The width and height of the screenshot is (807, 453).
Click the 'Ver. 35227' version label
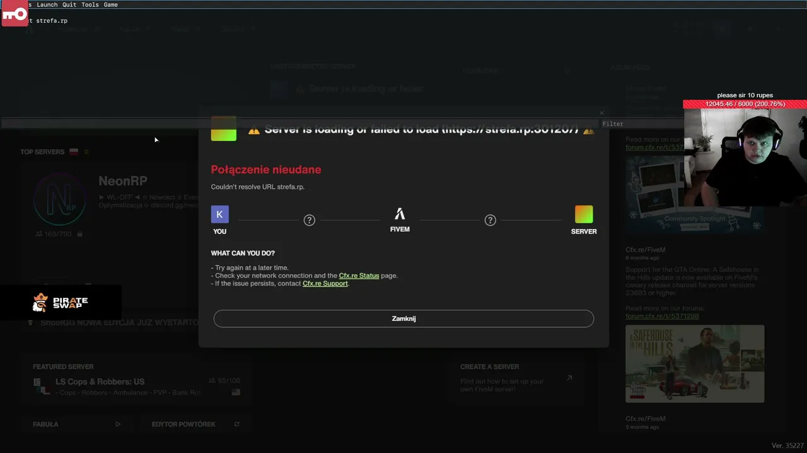pos(787,445)
